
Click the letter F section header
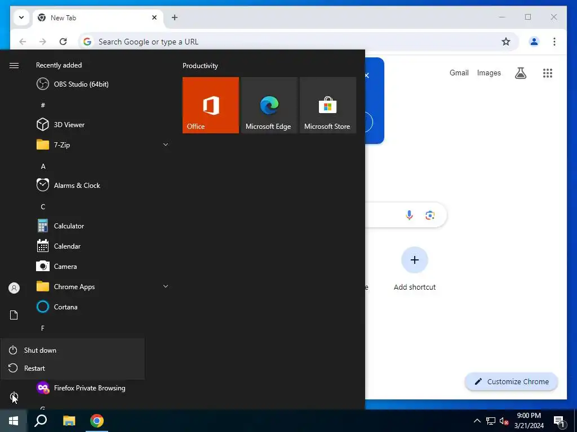pos(43,328)
